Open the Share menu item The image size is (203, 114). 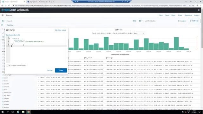click(180, 15)
